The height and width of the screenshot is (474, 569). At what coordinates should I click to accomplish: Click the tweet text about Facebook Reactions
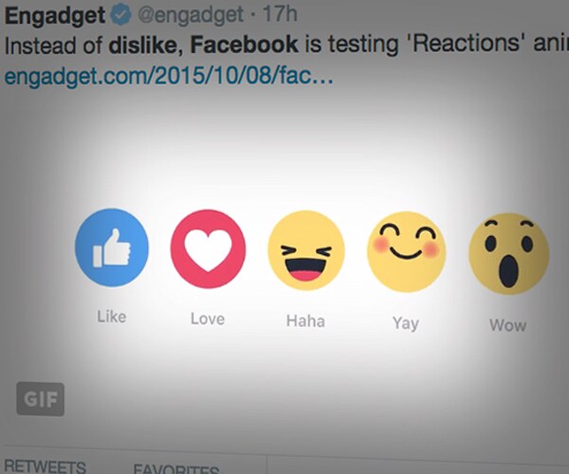[286, 45]
